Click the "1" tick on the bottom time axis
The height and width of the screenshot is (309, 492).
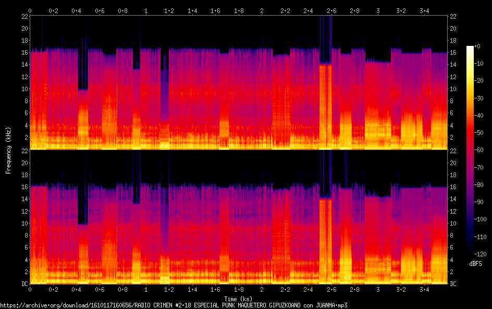(146, 290)
